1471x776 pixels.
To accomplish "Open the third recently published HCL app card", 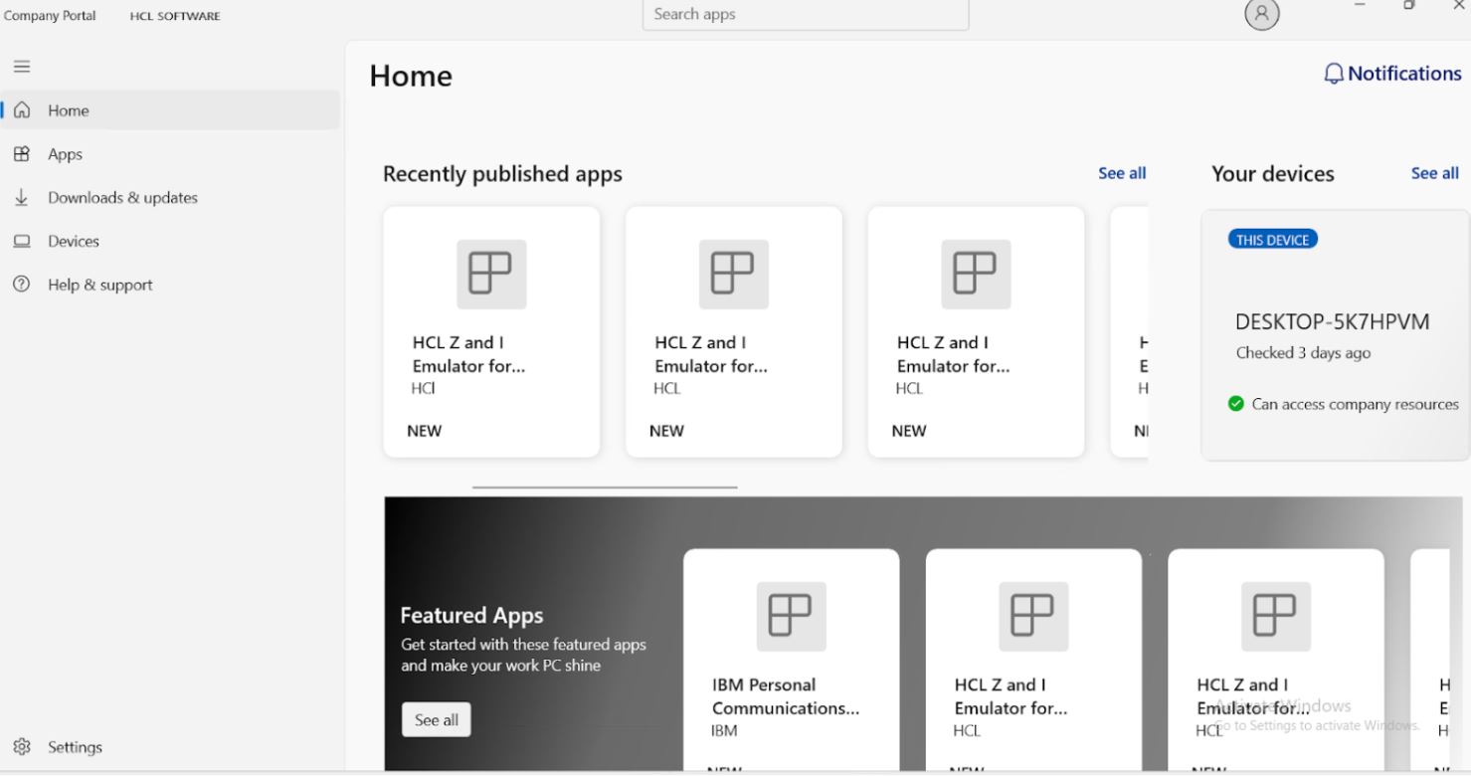I will (x=976, y=331).
